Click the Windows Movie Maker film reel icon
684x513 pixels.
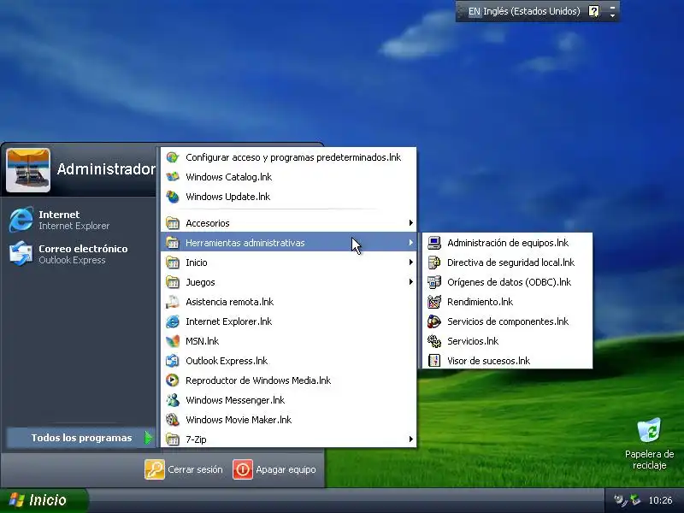click(x=173, y=420)
